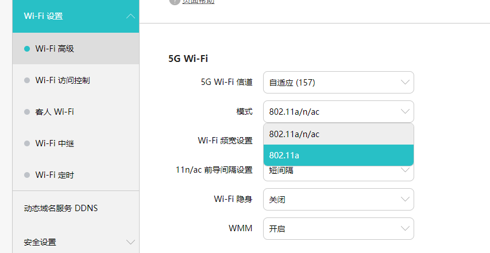Open the Wi-Fi 中继 page
This screenshot has width=490, height=253.
coord(55,143)
